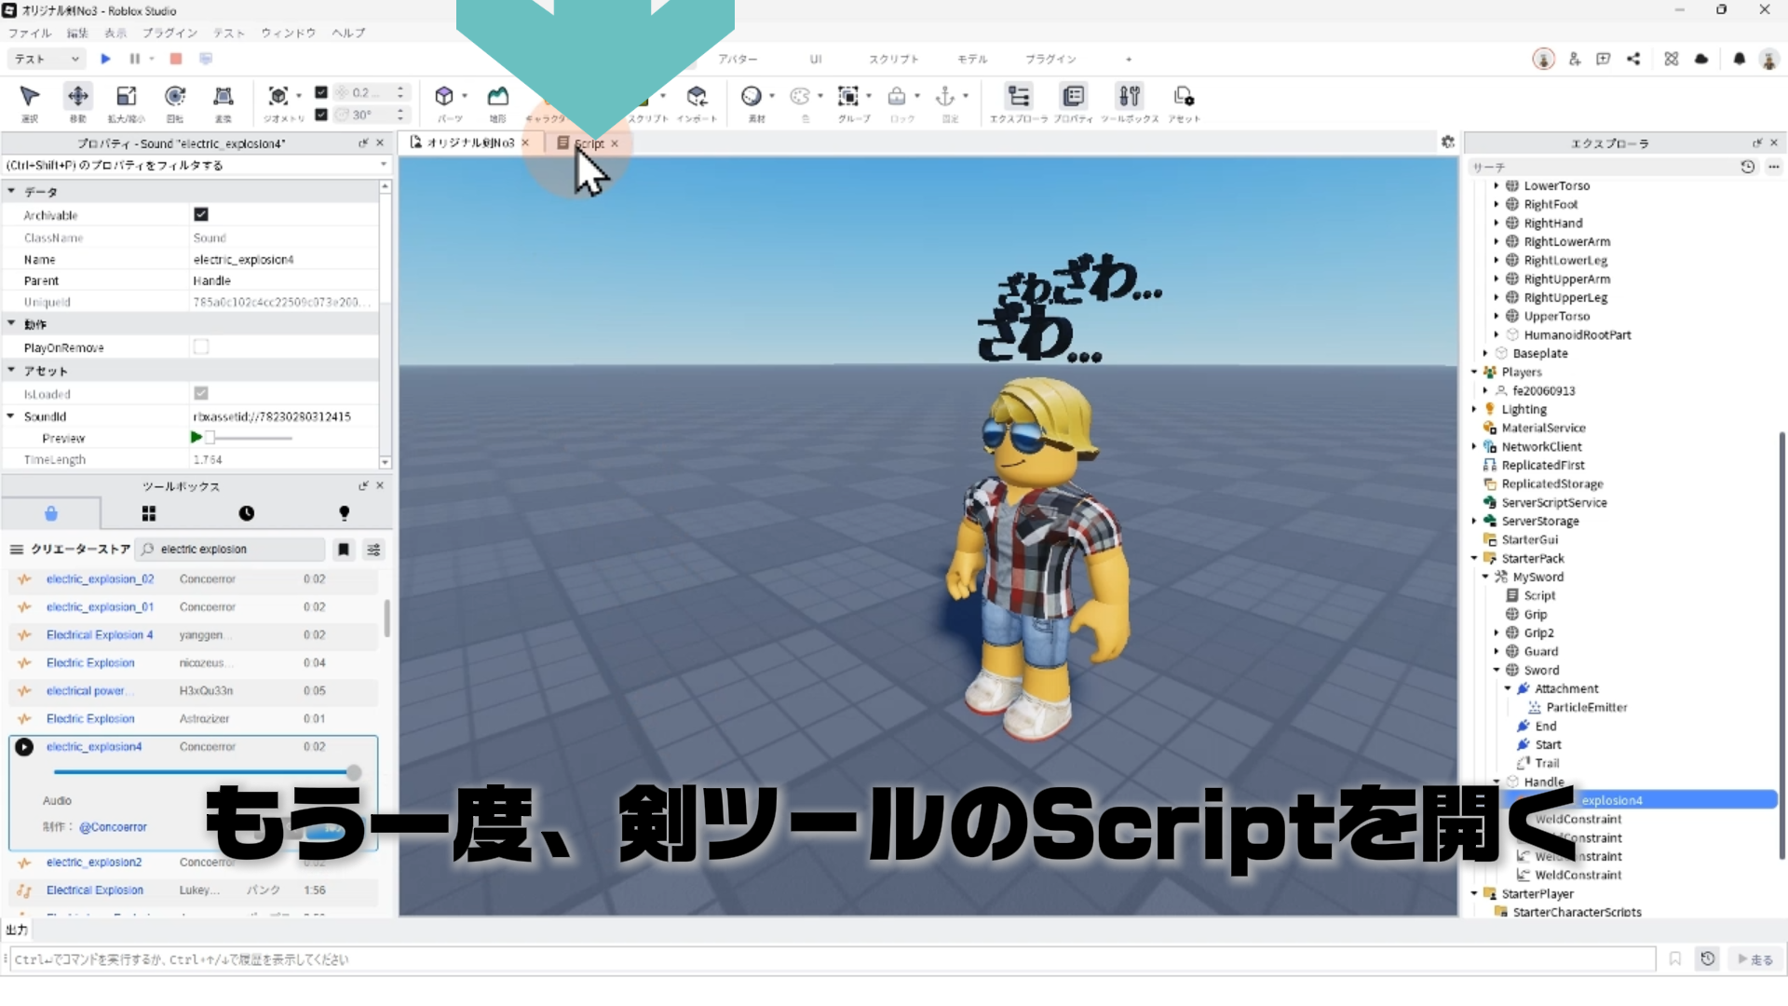Click the Part insert icon
This screenshot has height=1006, width=1788.
click(444, 97)
